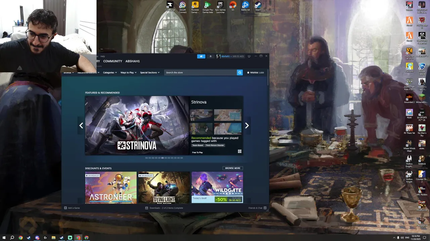Open the Windows notification center icon
The image size is (430, 241).
pyautogui.click(x=425, y=238)
